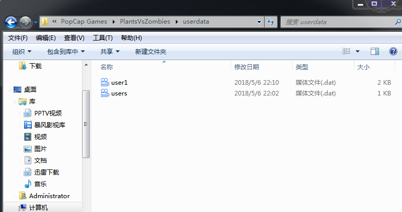
Task: Click the greyed Forward arrow button
Action: click(26, 23)
